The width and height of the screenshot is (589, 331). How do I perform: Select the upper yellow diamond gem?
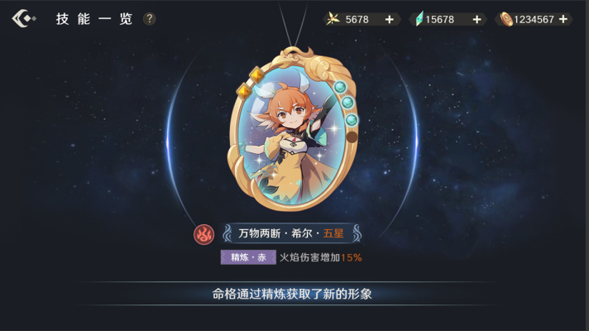[257, 75]
